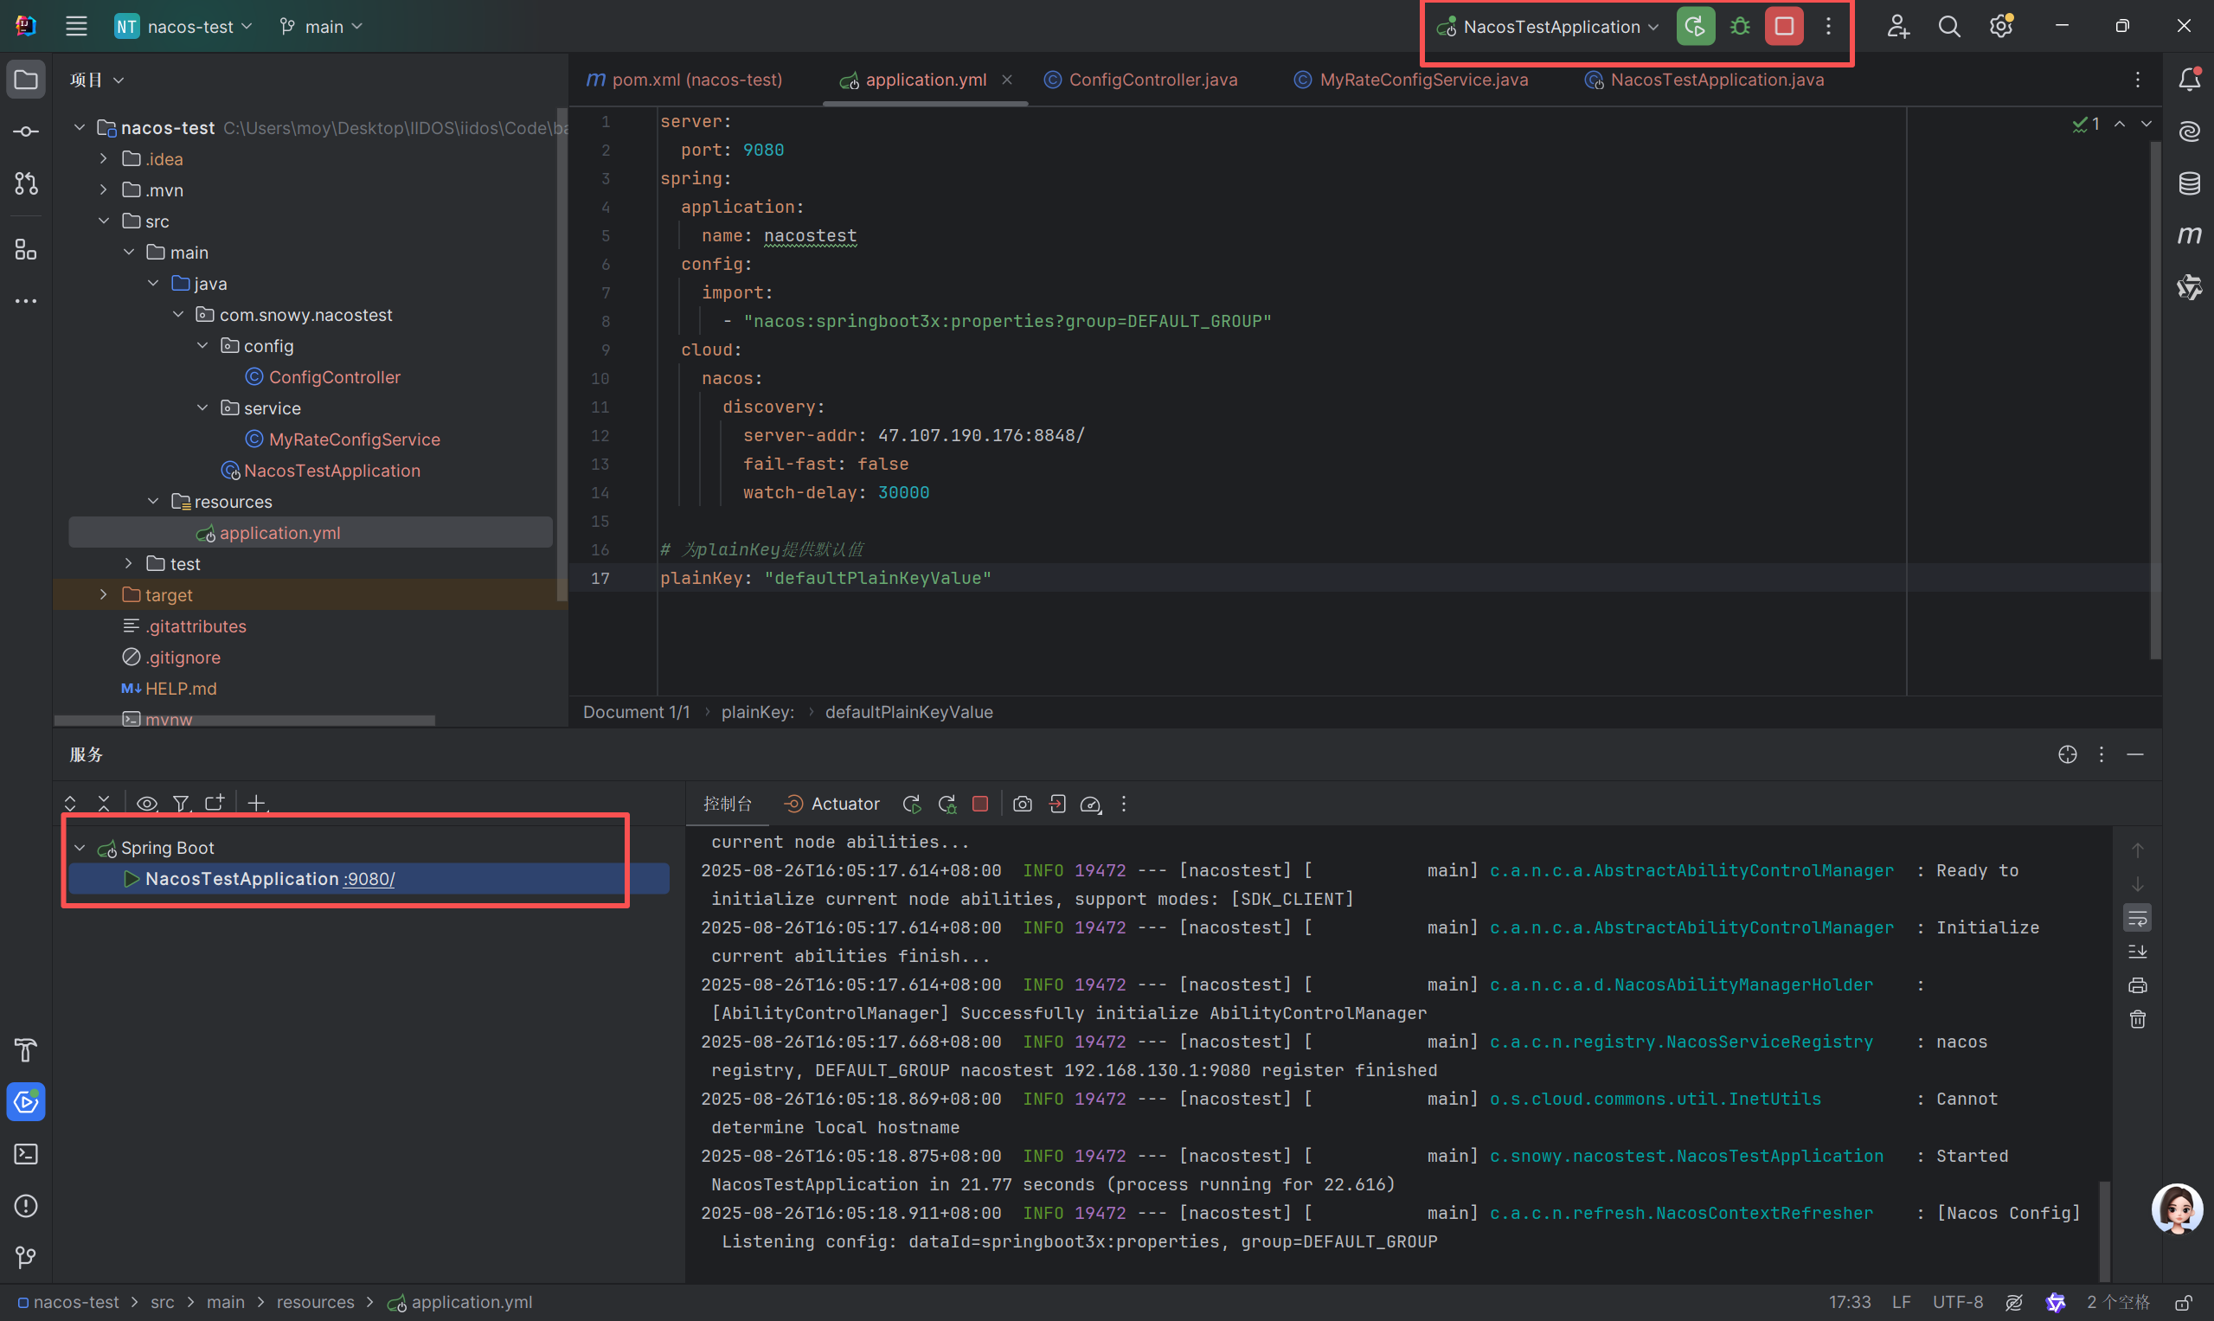Toggle soft-wrap in console output
Image resolution: width=2214 pixels, height=1321 pixels.
pyautogui.click(x=2138, y=918)
